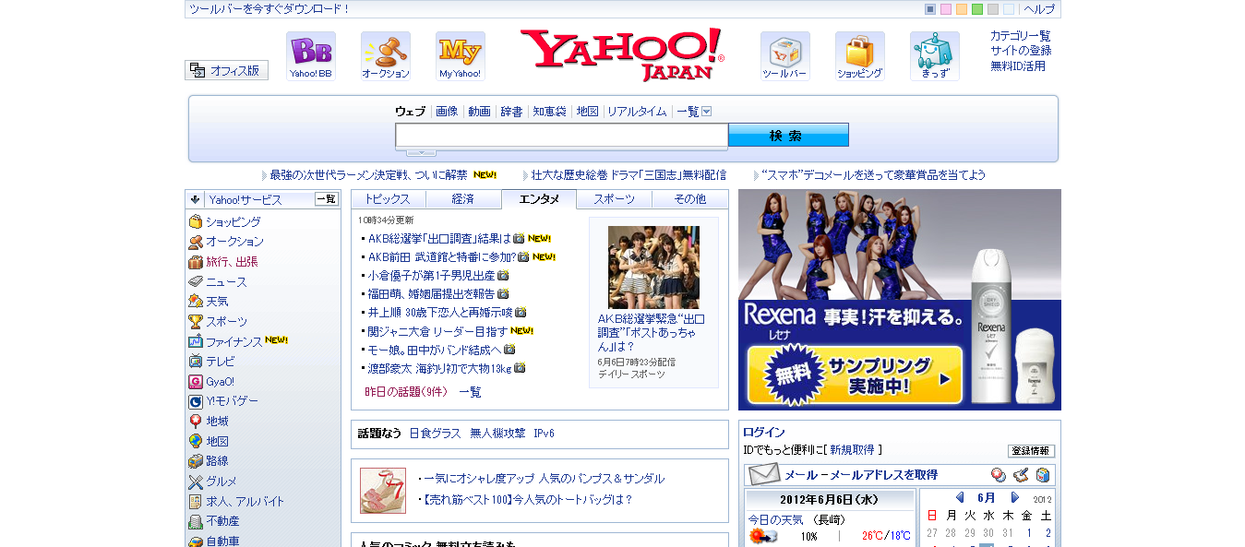The height and width of the screenshot is (547, 1245).
Task: Click the camera icon beside 小倉優子 headline
Action: (503, 275)
